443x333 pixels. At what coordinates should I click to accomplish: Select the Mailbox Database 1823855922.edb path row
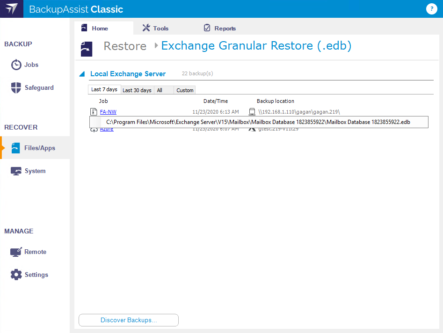[259, 122]
